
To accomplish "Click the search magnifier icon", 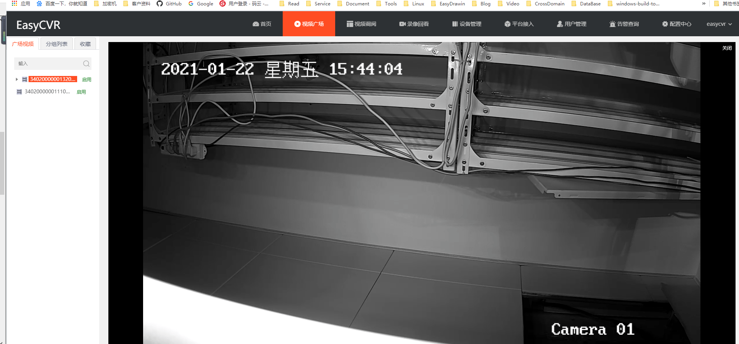I will point(86,64).
